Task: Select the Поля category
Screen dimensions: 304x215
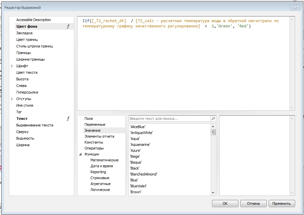Action: click(x=88, y=119)
